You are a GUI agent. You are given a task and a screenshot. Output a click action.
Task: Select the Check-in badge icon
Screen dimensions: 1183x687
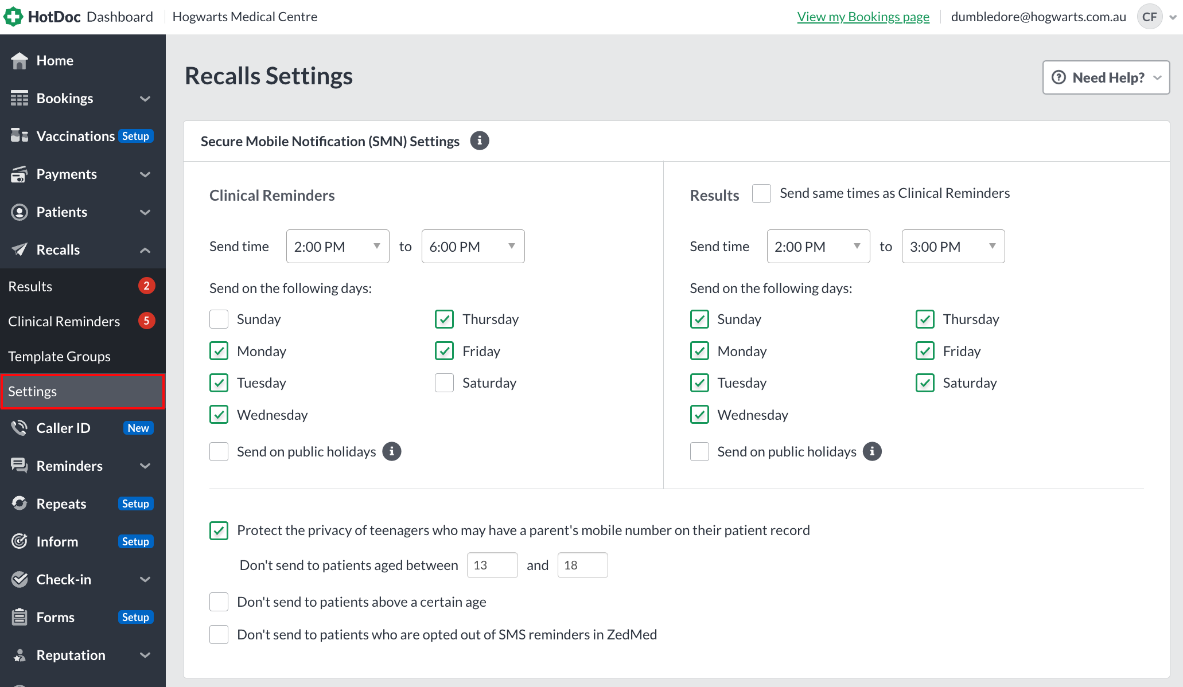click(19, 579)
